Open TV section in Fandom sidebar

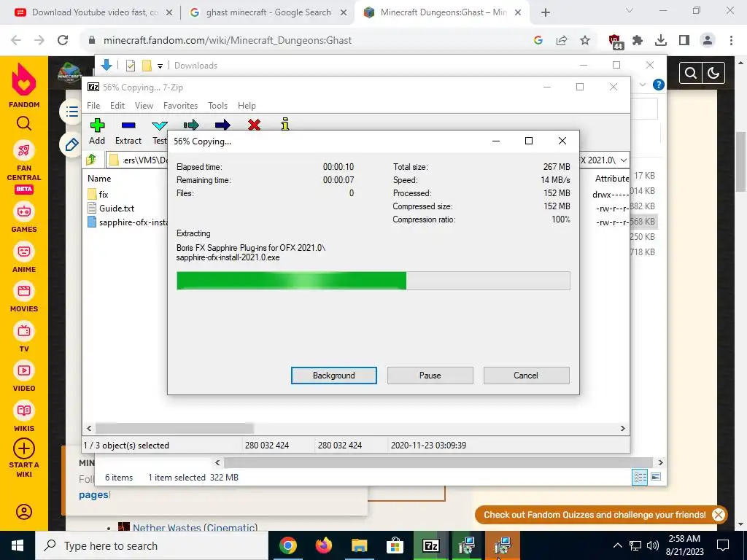coord(24,337)
